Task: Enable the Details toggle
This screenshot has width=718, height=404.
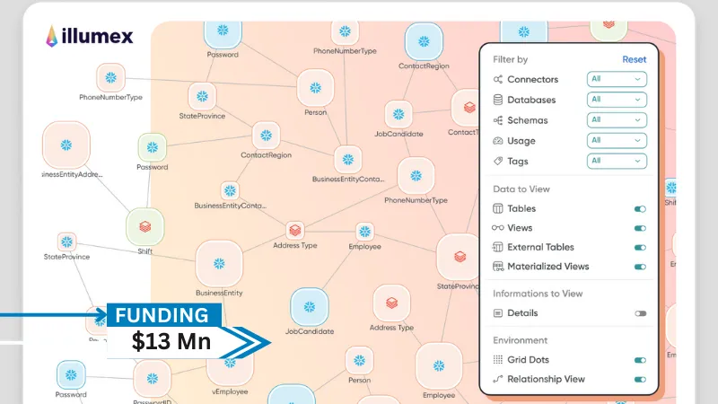Action: pyautogui.click(x=640, y=313)
